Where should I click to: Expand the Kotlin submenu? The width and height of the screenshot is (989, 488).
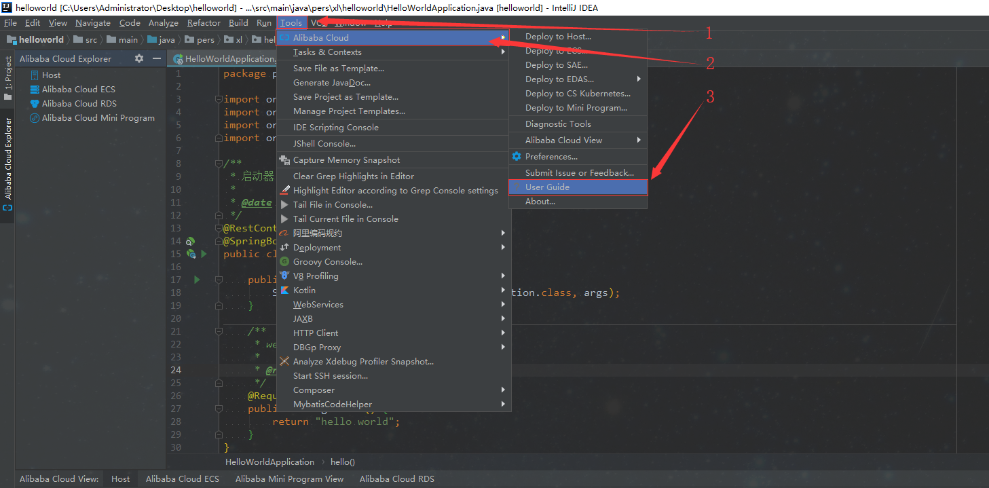(x=503, y=290)
